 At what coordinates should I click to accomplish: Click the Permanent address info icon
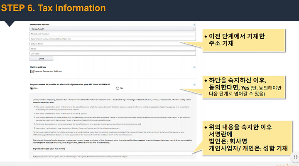(194, 25)
